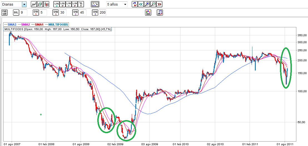Image resolution: width=308 pixels, height=146 pixels.
Task: Click the 02 ago 2010 date label
Action: coord(215,144)
